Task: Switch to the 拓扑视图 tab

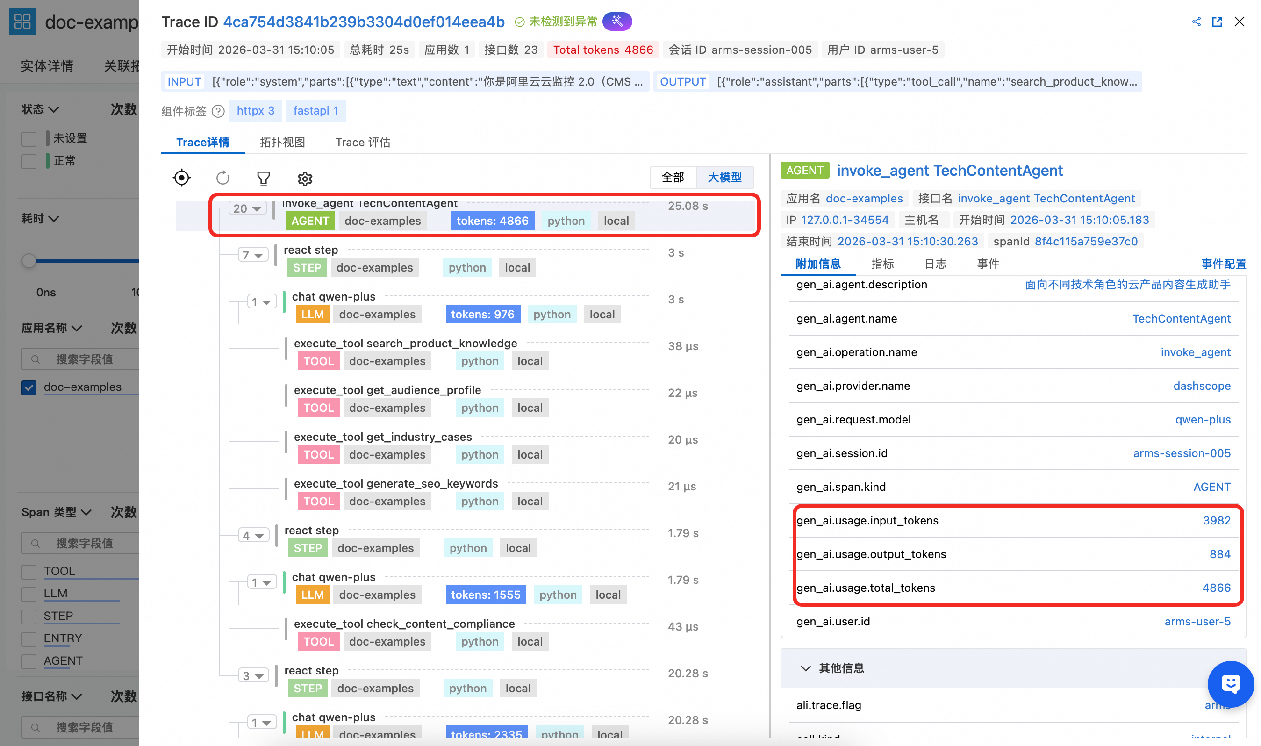Action: 282,142
